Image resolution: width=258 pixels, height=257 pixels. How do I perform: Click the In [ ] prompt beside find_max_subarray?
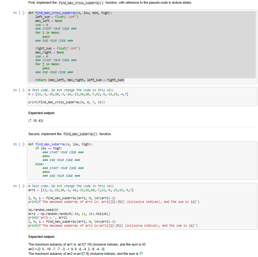pyautogui.click(x=19, y=144)
